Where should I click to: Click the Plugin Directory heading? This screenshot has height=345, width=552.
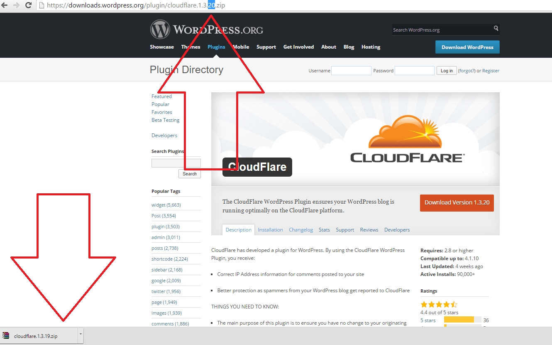tap(186, 70)
